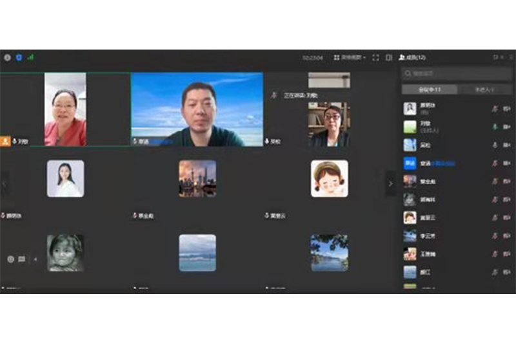The height and width of the screenshot is (343, 516).
Task: Select the blue text-avatar member row
Action: (x=457, y=163)
